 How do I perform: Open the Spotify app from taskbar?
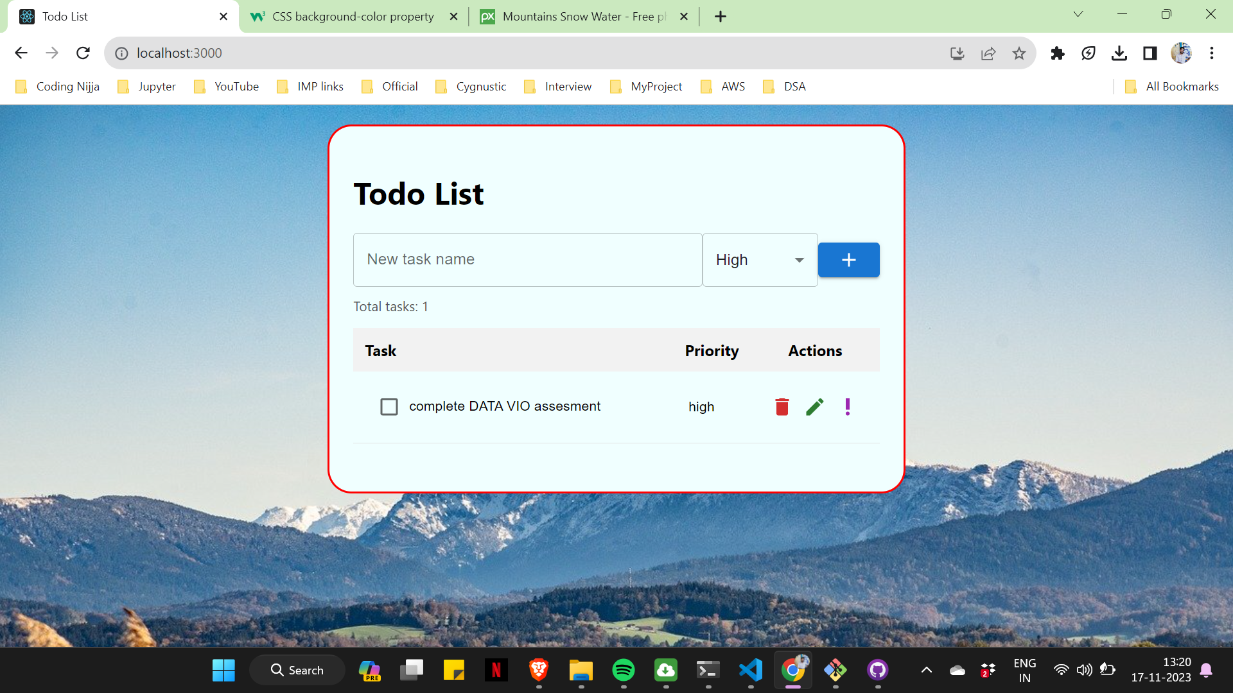(x=624, y=669)
